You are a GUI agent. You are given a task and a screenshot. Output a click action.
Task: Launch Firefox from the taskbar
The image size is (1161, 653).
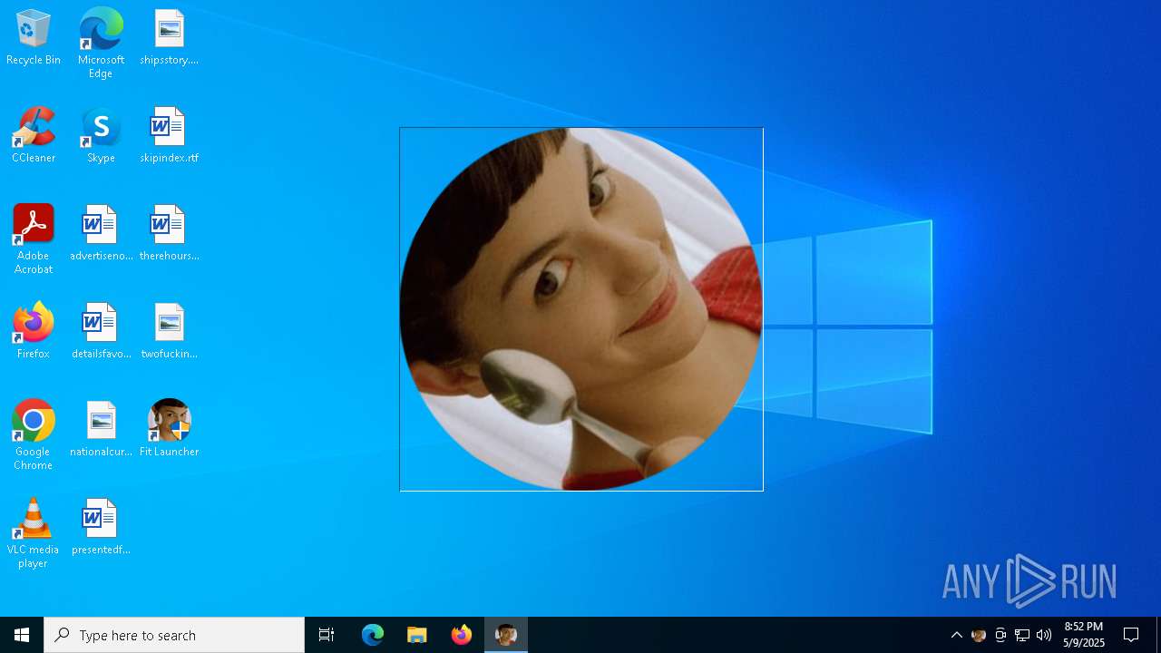462,635
